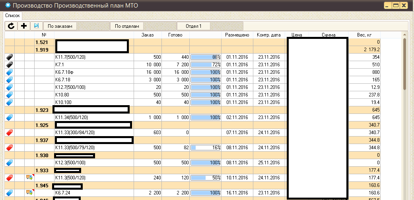Click blue tag icon for K12.3(500/100)
Viewport: 414px width, 200px height.
point(10,163)
